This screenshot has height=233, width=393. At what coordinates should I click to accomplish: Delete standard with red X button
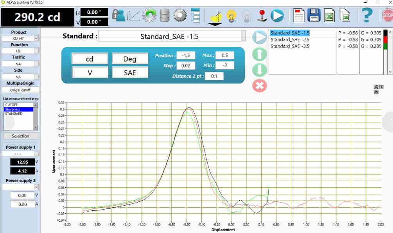259,86
